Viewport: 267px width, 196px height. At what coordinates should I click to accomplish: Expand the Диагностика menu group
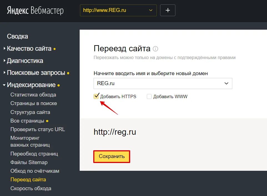(x=25, y=61)
